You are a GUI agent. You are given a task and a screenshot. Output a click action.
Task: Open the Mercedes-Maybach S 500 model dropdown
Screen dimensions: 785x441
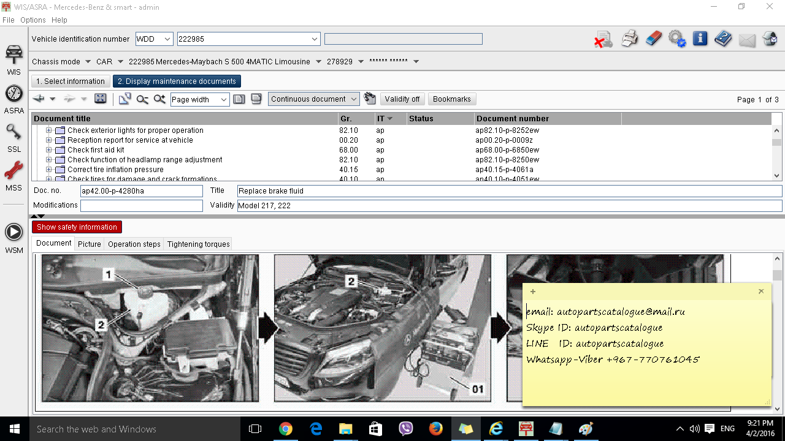point(318,61)
